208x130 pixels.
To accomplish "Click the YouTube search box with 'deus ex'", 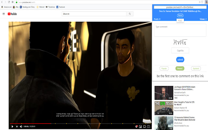I will [x=94, y=14].
